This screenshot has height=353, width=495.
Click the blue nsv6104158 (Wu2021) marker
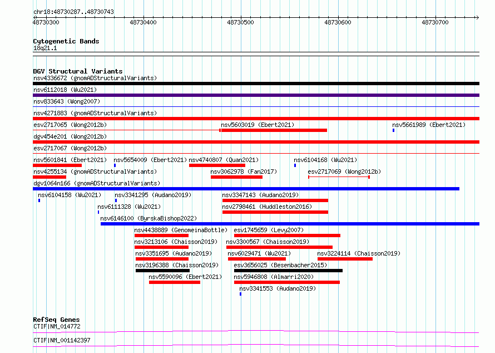[x=39, y=200]
